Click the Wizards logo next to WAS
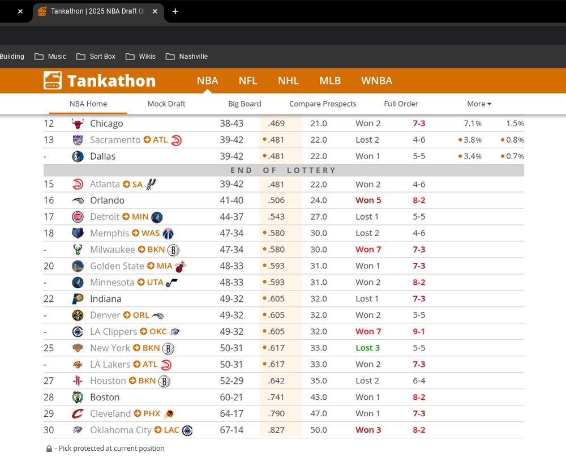The image size is (566, 474). (x=168, y=234)
